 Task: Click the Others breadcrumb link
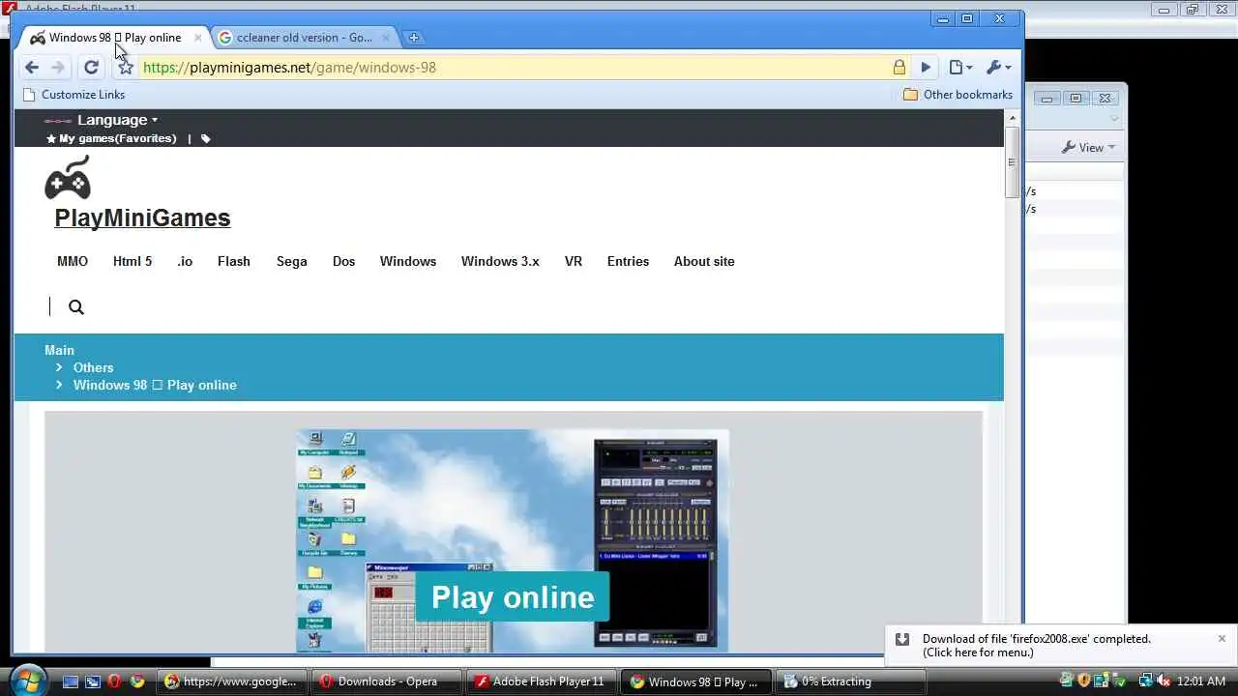click(x=93, y=367)
